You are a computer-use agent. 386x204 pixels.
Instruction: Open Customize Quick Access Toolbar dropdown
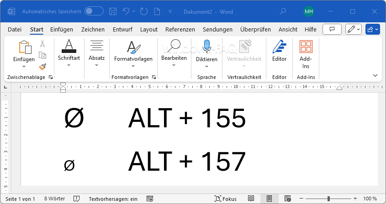[x=170, y=11]
